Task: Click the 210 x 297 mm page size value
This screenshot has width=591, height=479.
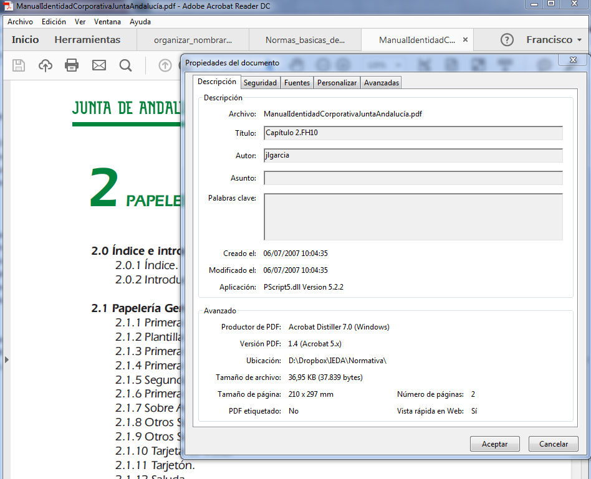Action: [310, 394]
